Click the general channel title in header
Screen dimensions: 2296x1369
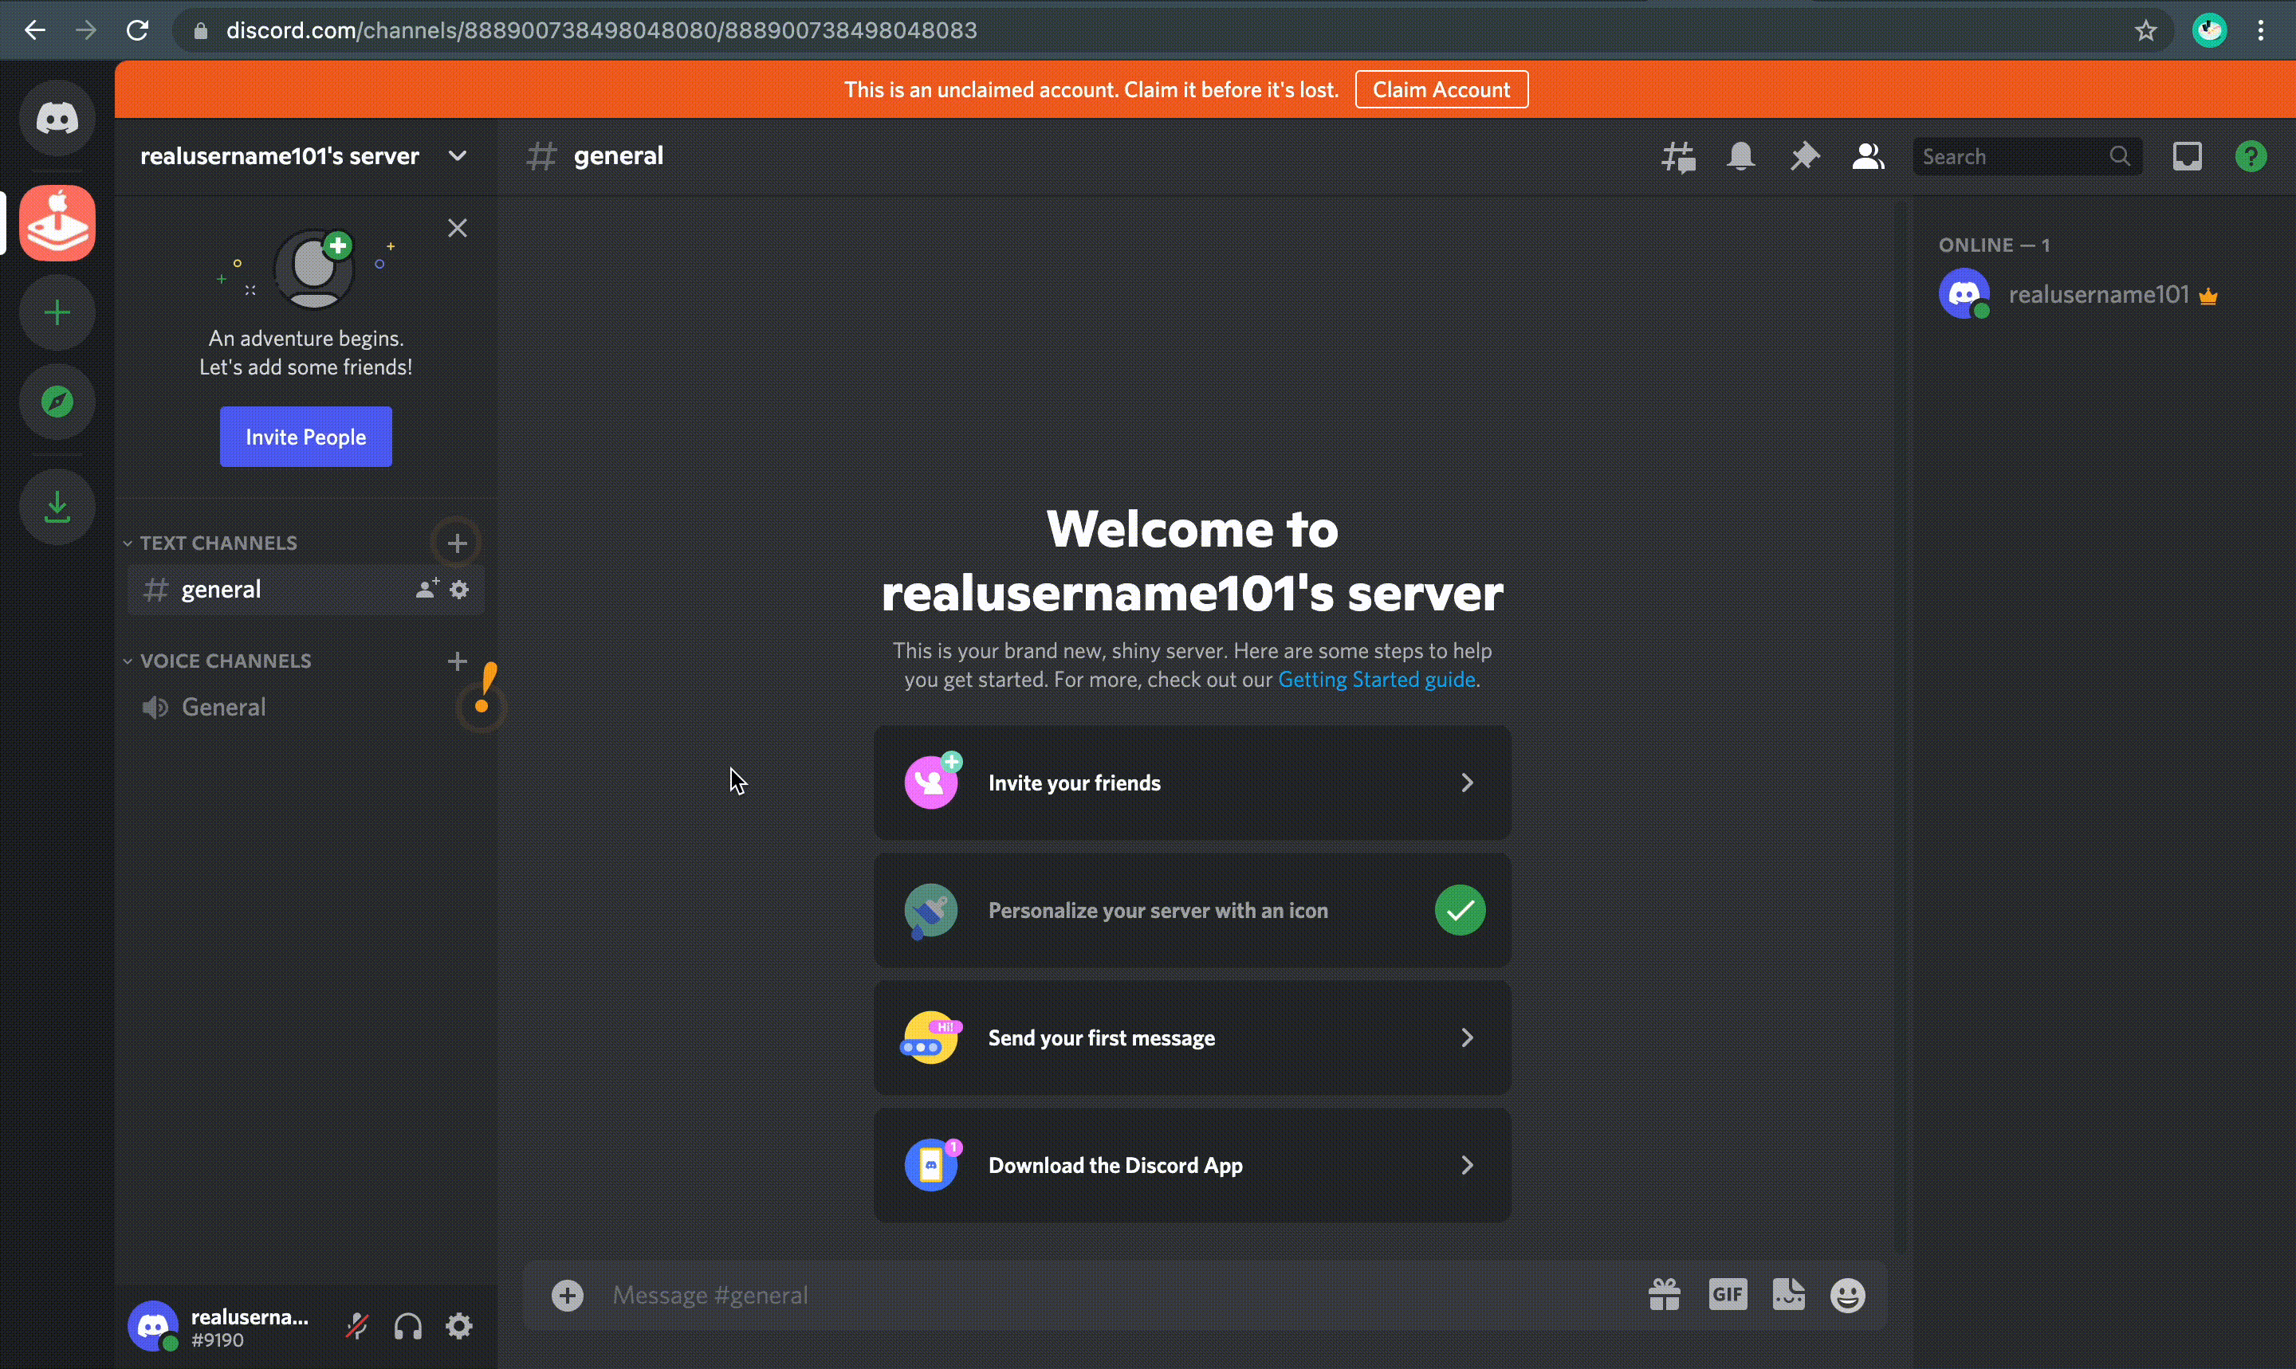tap(619, 156)
